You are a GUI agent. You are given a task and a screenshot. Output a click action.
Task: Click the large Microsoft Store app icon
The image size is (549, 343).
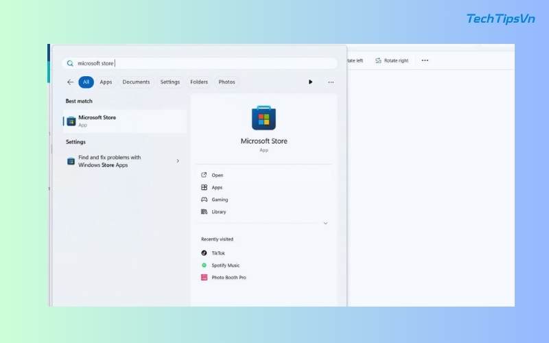[x=264, y=117]
